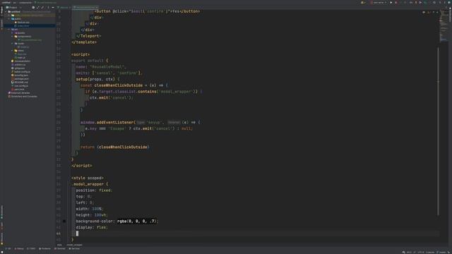Click the editor vertical scrollbar
The height and width of the screenshot is (254, 452).
[438, 131]
